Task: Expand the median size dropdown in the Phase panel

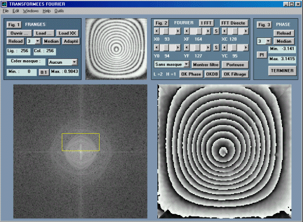Action: click(x=268, y=41)
